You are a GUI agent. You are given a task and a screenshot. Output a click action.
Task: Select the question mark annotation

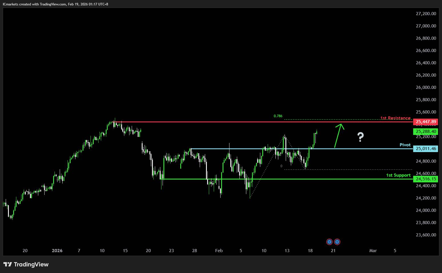click(x=360, y=137)
